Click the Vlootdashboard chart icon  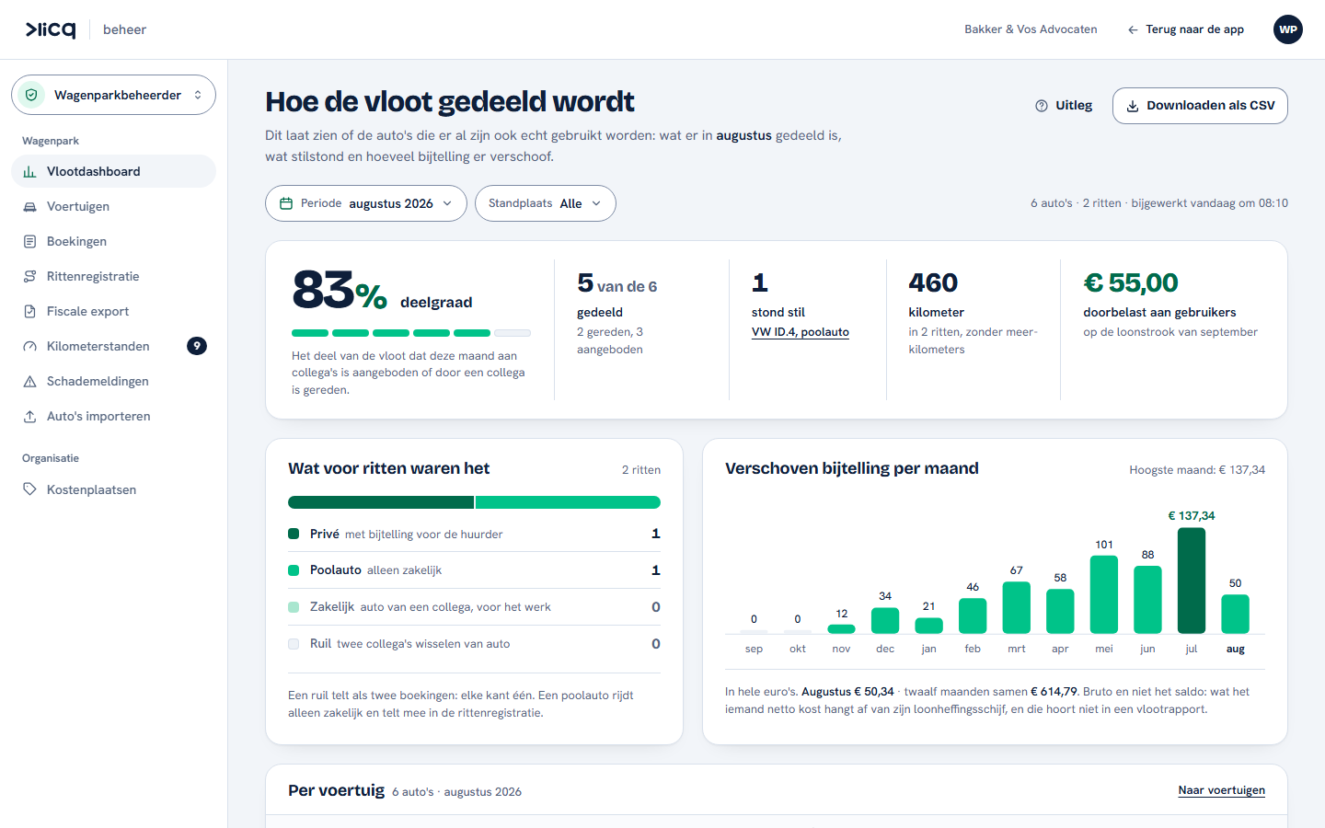point(29,171)
